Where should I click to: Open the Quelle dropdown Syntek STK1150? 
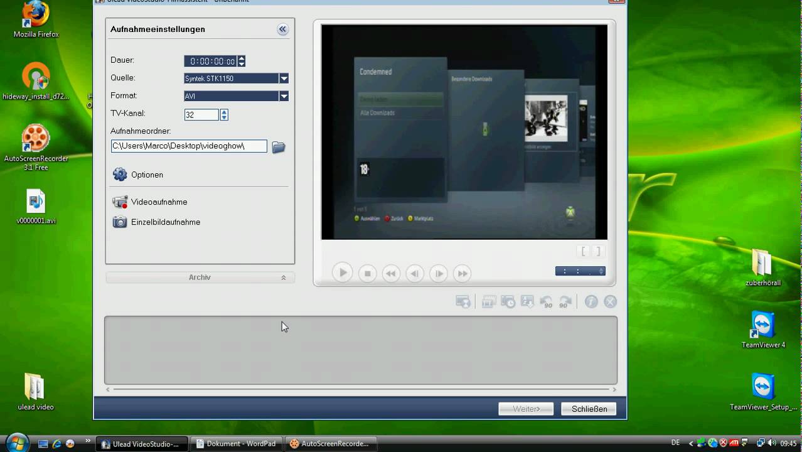tap(284, 78)
